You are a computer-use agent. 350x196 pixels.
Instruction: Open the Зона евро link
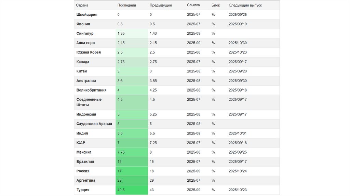86,43
